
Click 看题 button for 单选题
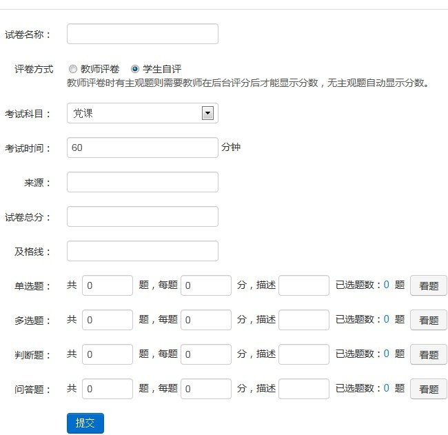(429, 285)
